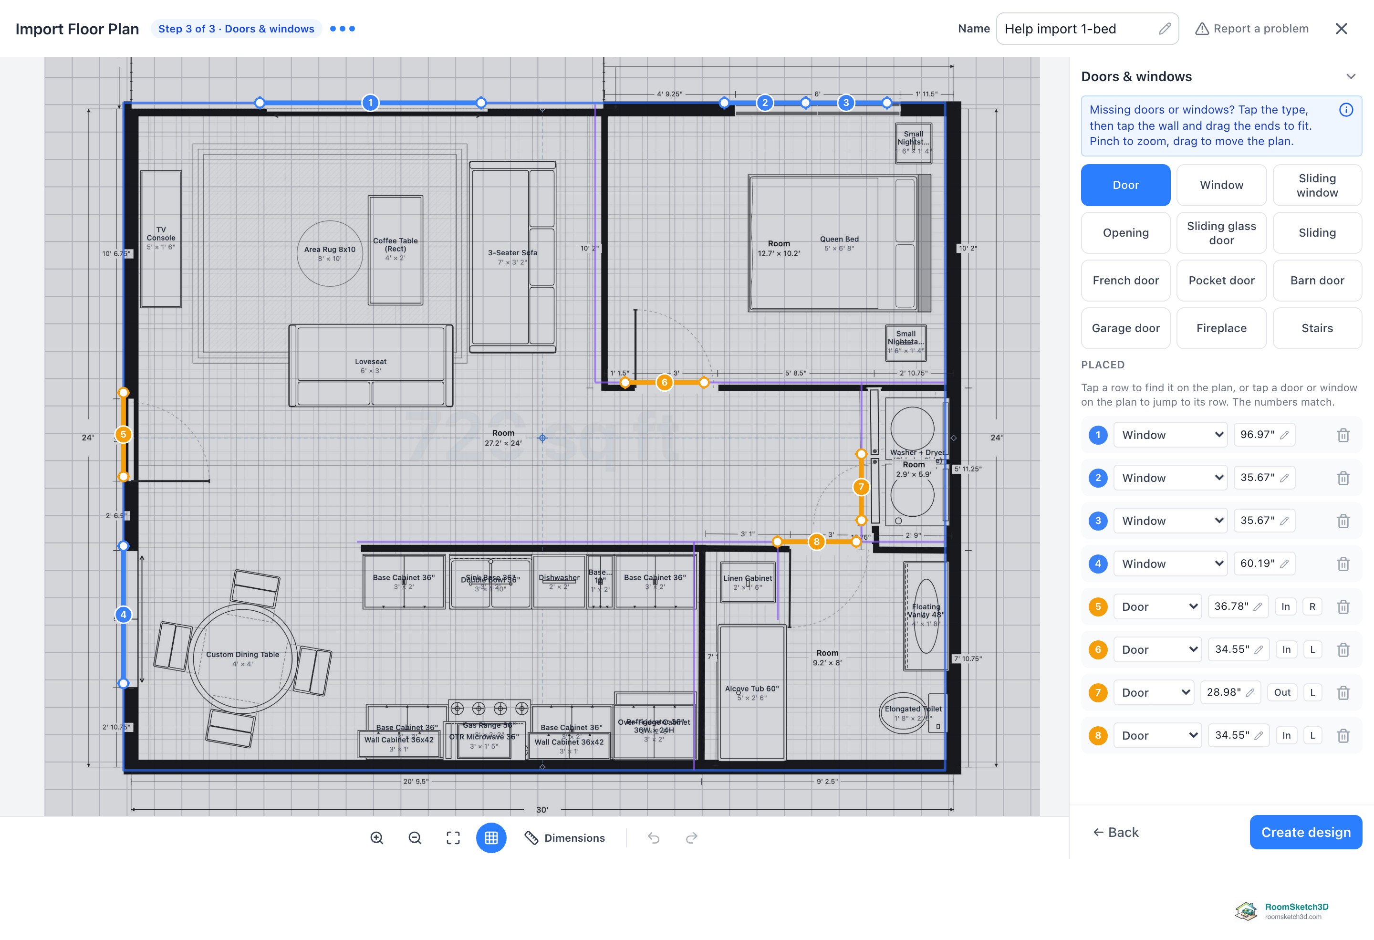Toggle door 7 swing direction Out
The height and width of the screenshot is (940, 1374).
(1282, 692)
